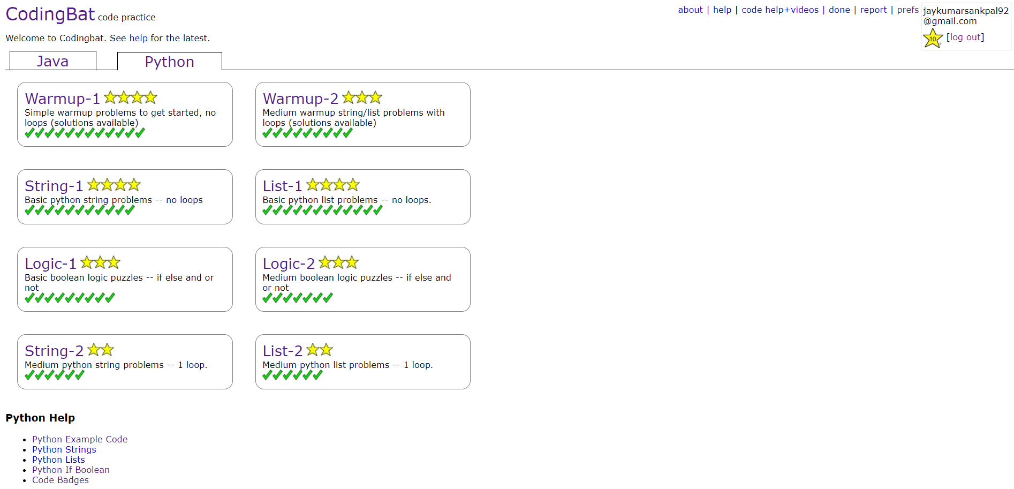Open the report link
The image size is (1014, 489).
click(874, 10)
